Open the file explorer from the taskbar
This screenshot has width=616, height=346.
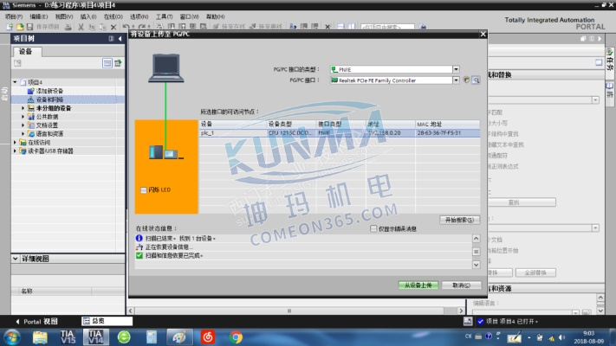coord(40,337)
